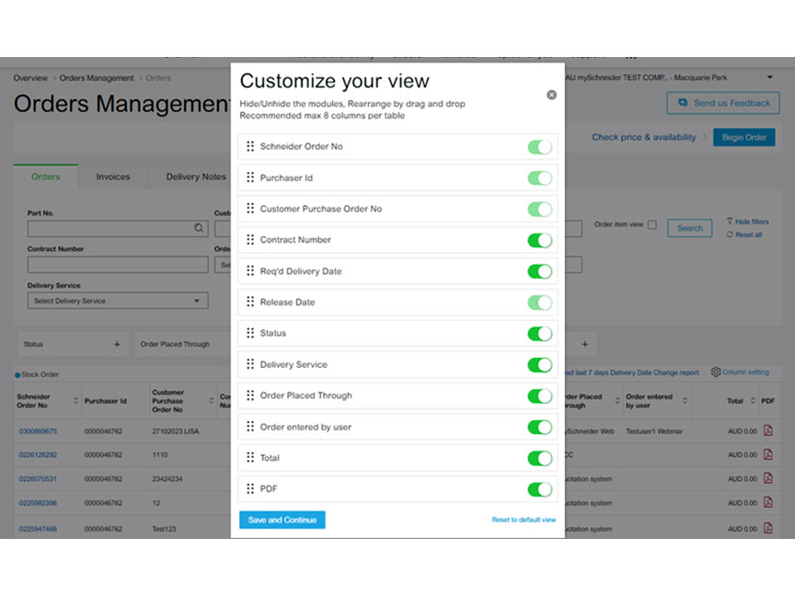Toggle Purchaser Id column switch
The width and height of the screenshot is (795, 596).
click(539, 178)
